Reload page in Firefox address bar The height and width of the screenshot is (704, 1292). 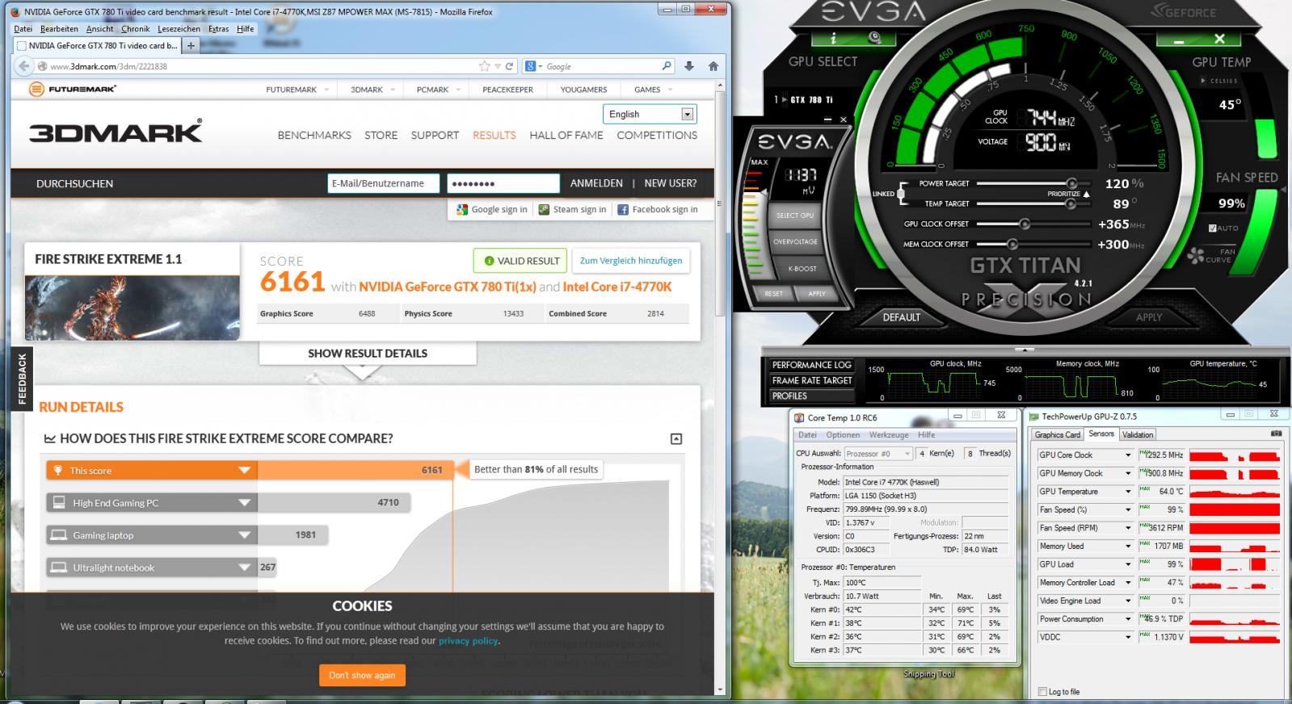pos(510,66)
